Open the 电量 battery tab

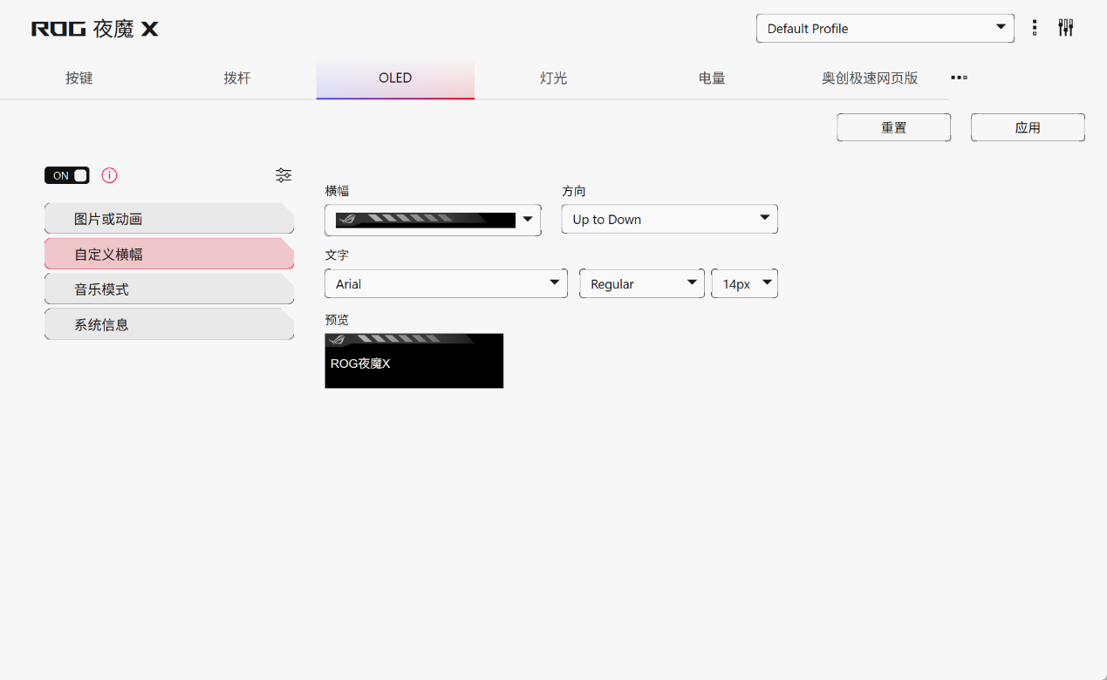712,78
